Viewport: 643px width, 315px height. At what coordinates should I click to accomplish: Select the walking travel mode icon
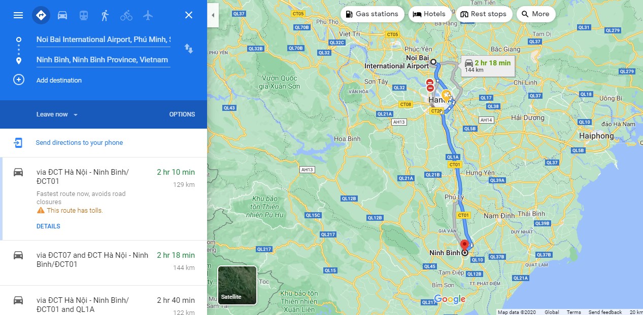(x=105, y=15)
